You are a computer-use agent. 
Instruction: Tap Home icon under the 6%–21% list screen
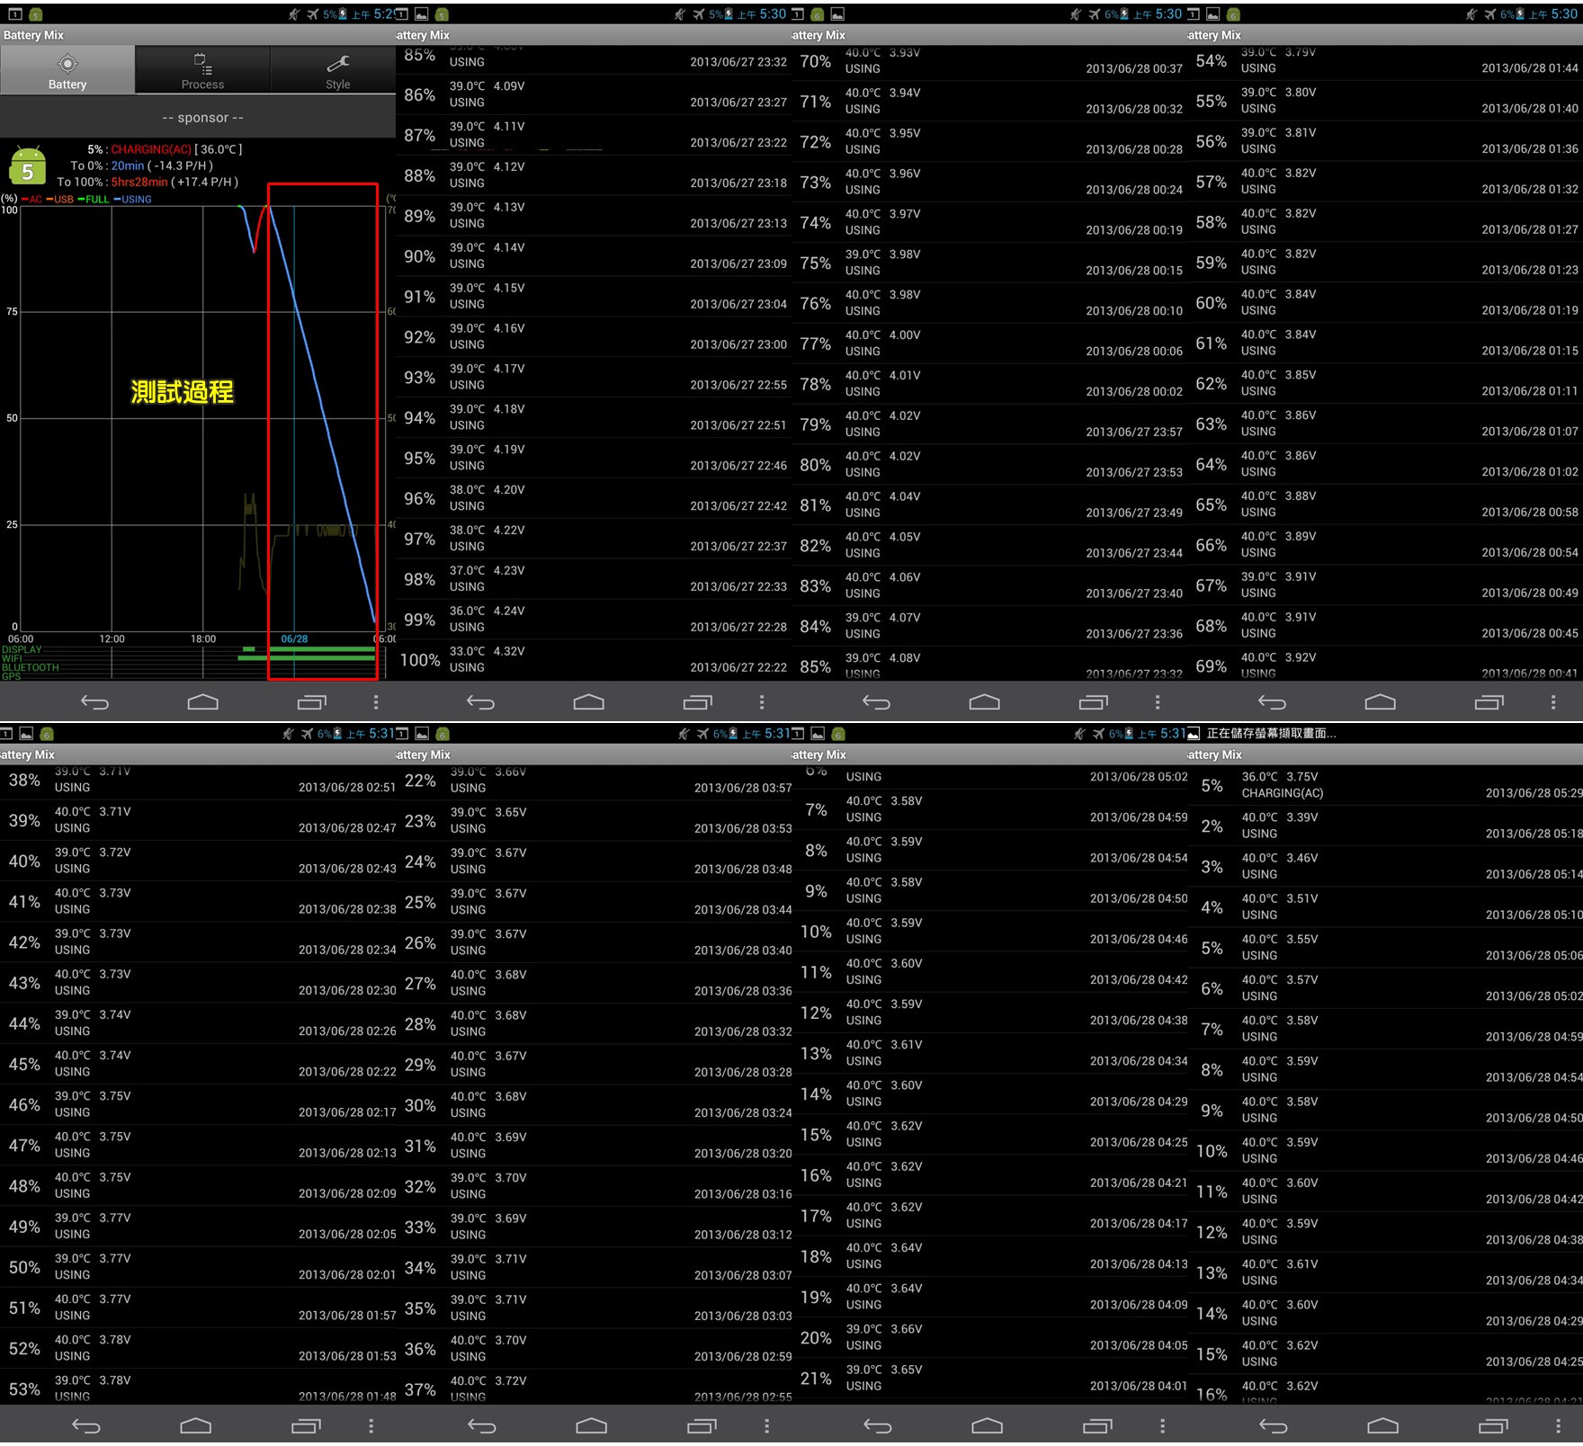[987, 1426]
